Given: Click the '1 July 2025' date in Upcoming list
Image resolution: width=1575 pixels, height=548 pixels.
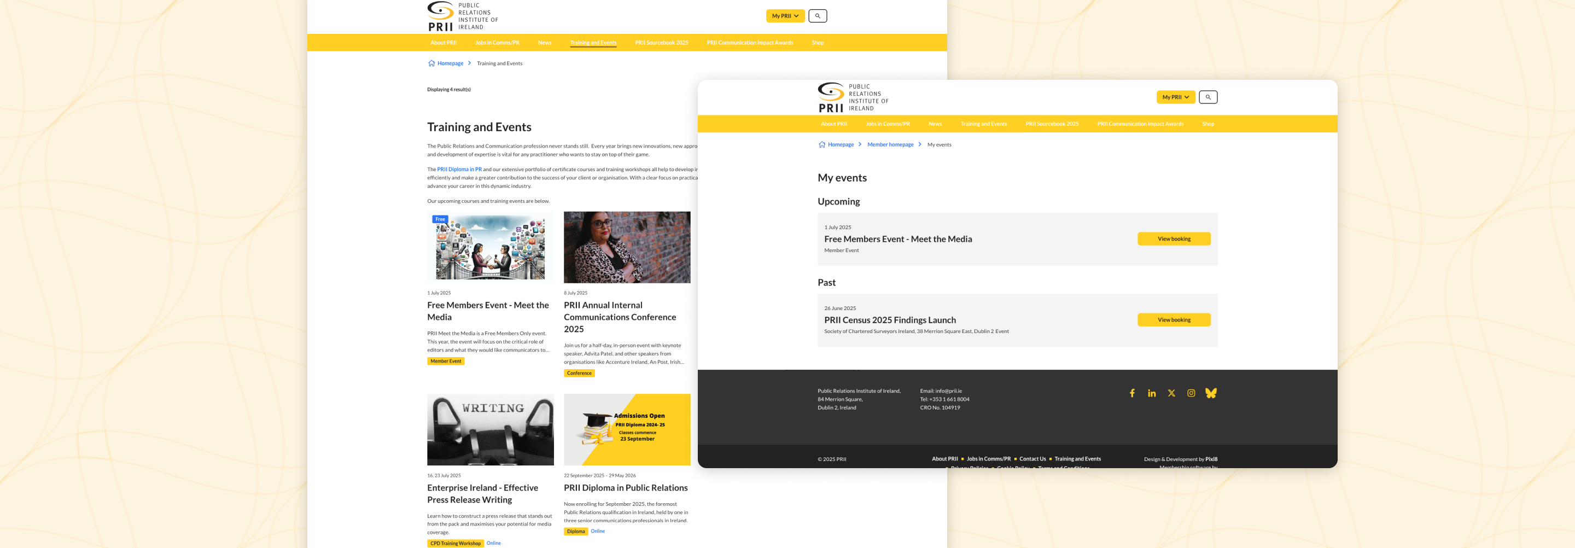Looking at the screenshot, I should [x=837, y=228].
